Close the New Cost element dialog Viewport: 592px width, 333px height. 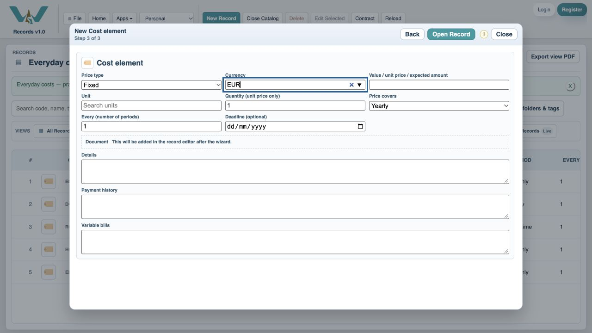point(504,34)
